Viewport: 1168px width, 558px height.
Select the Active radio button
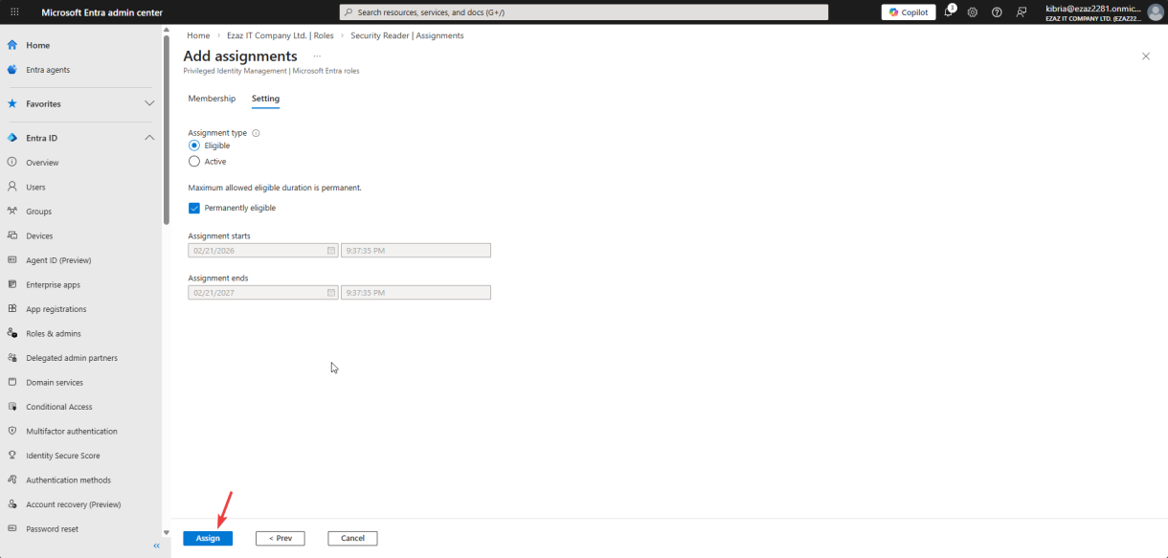tap(194, 162)
